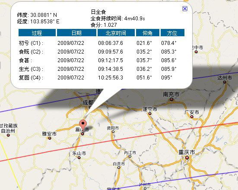The height and width of the screenshot is (190, 238).
Task: Click the 过程 column header
Action: (37, 33)
